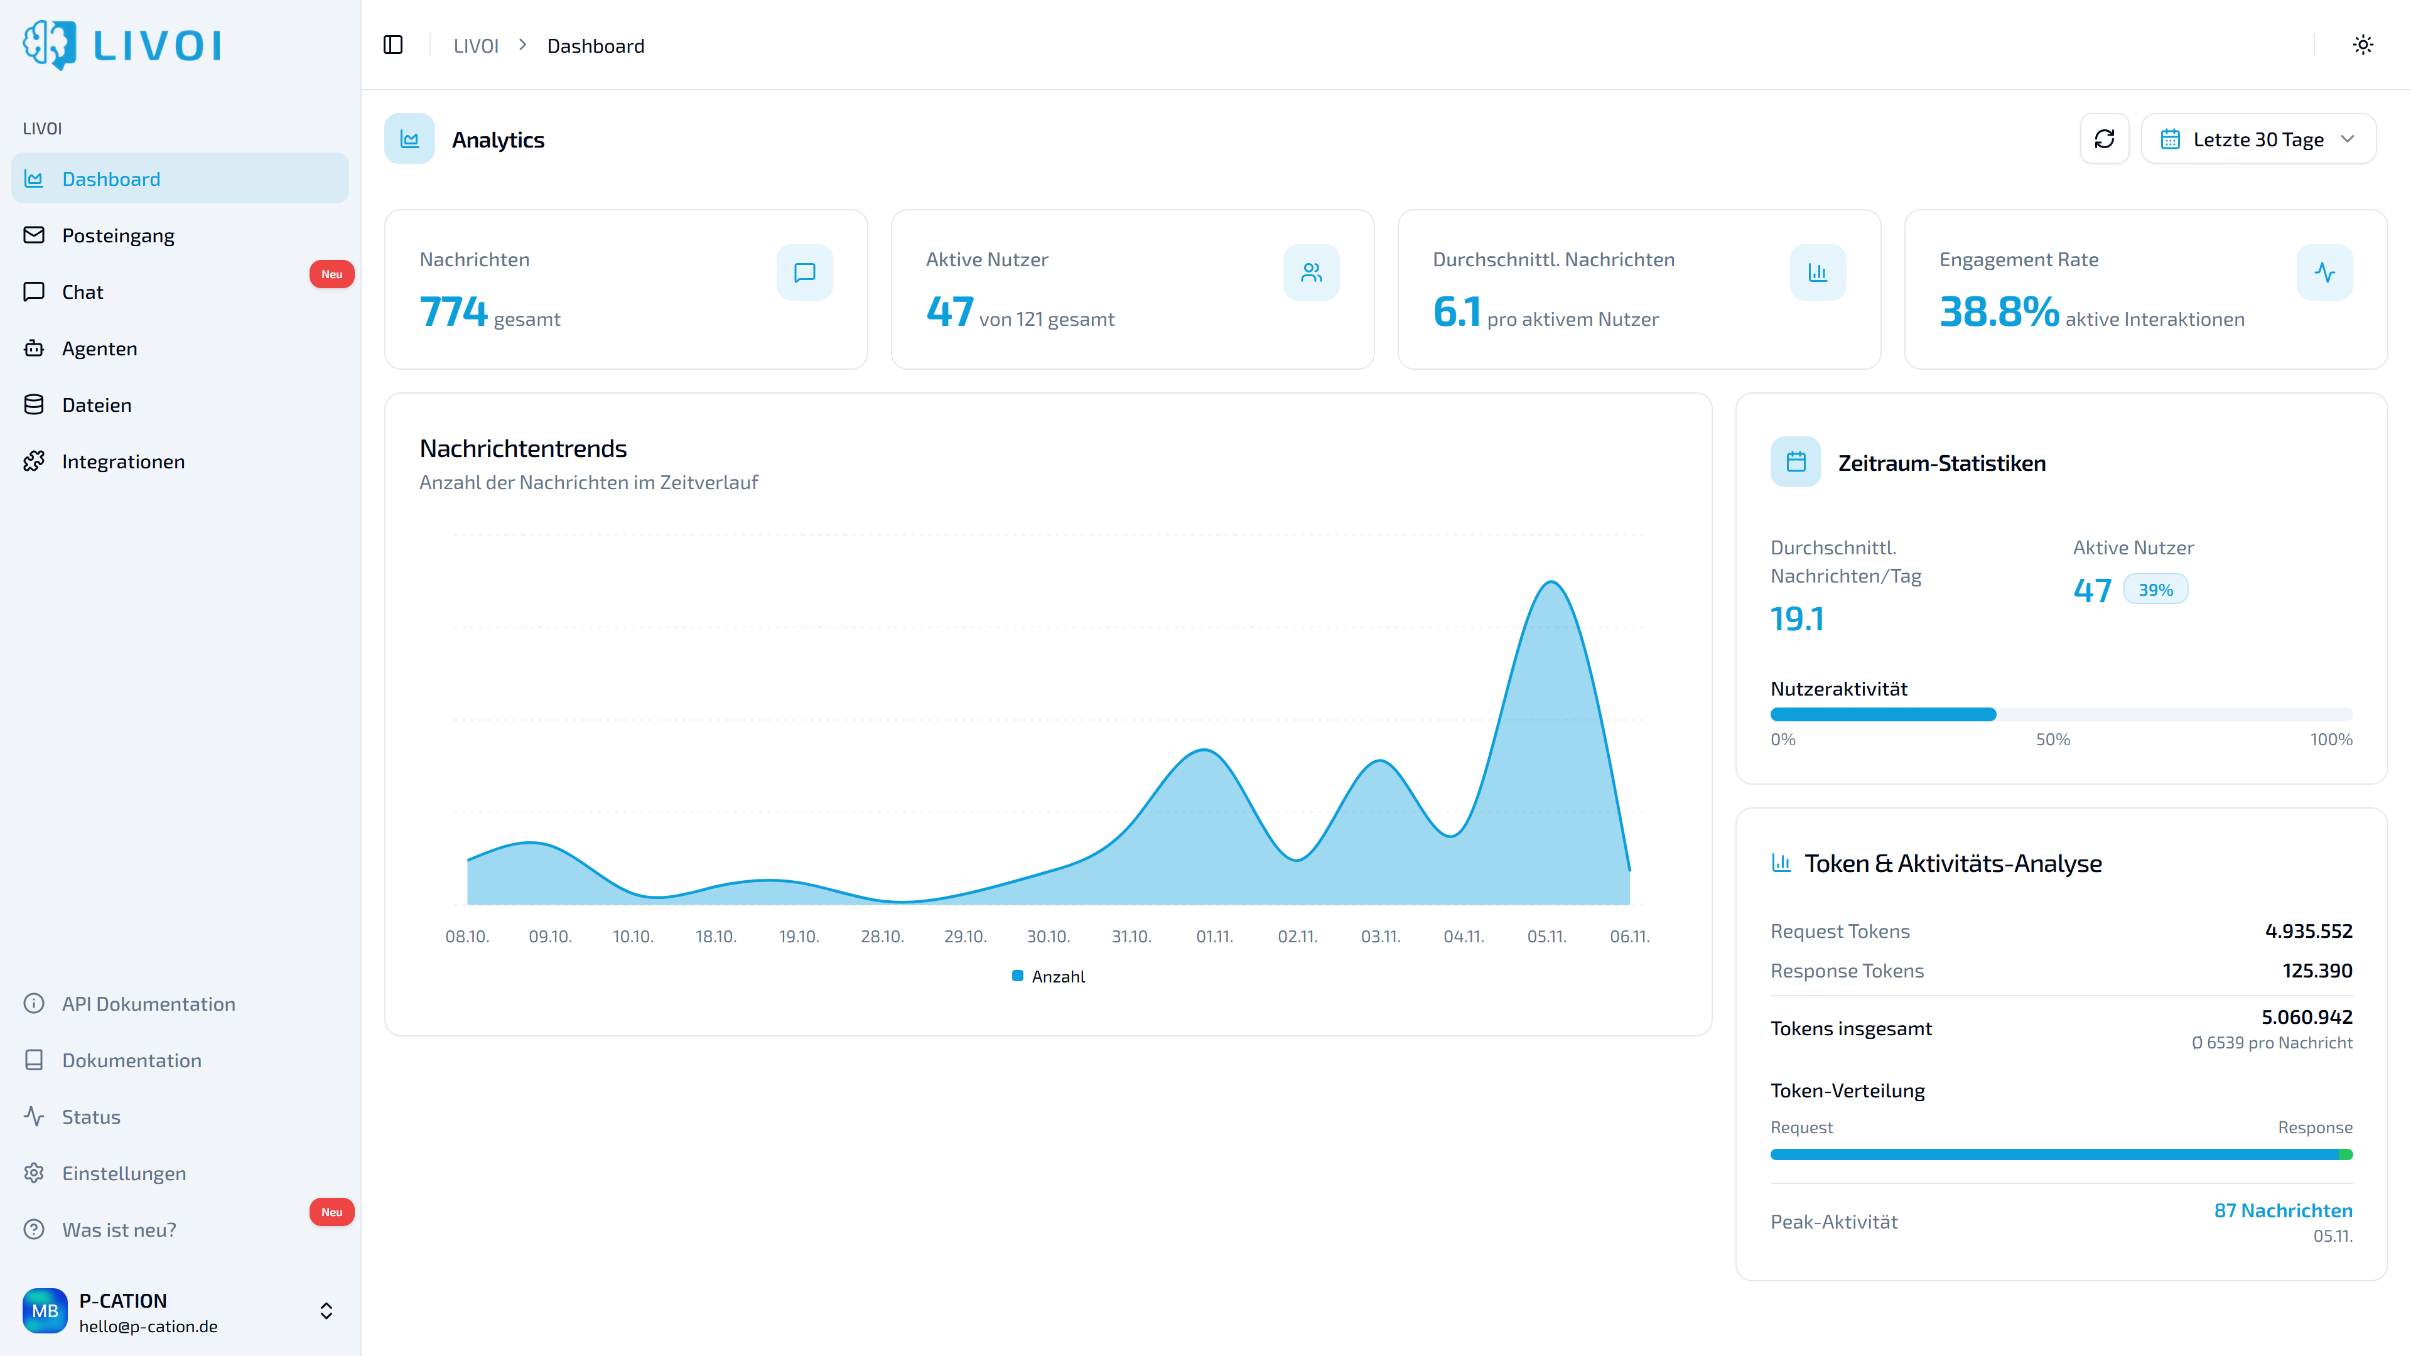This screenshot has width=2411, height=1356.
Task: Switch to the Posteingang section
Action: click(x=118, y=235)
